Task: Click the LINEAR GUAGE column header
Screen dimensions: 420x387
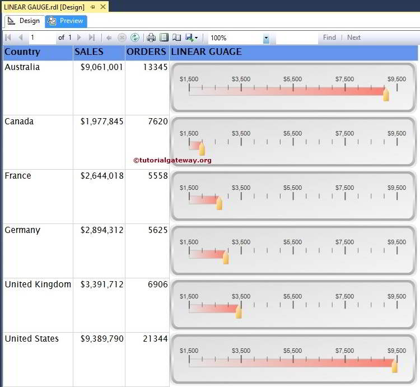Action: coord(293,52)
